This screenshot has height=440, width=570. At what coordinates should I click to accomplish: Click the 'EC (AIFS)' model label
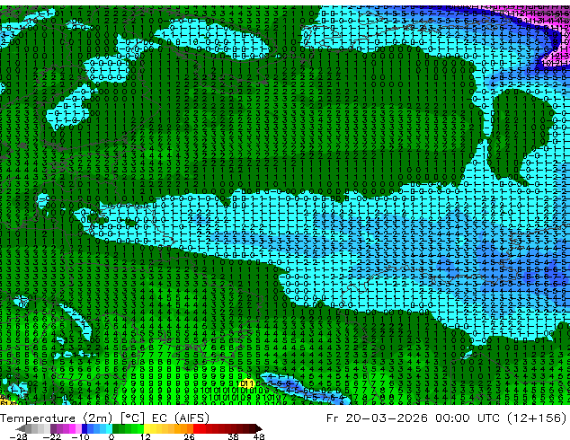[x=181, y=418]
